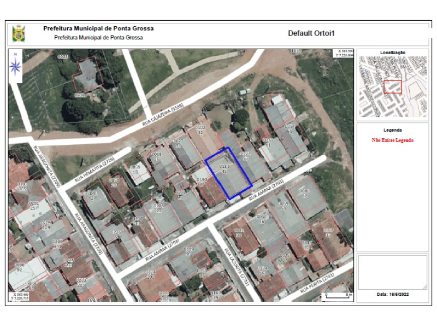The image size is (437, 328).
Task: Click the bold 'Prefeitura Municipal de Ponta Grossa' heading
Action: [98, 28]
